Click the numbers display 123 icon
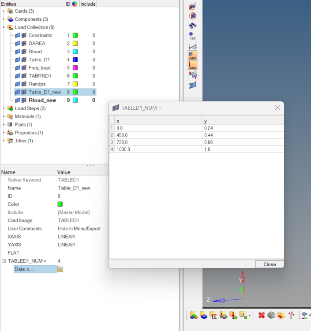This screenshot has height=331, width=311. 193,36
